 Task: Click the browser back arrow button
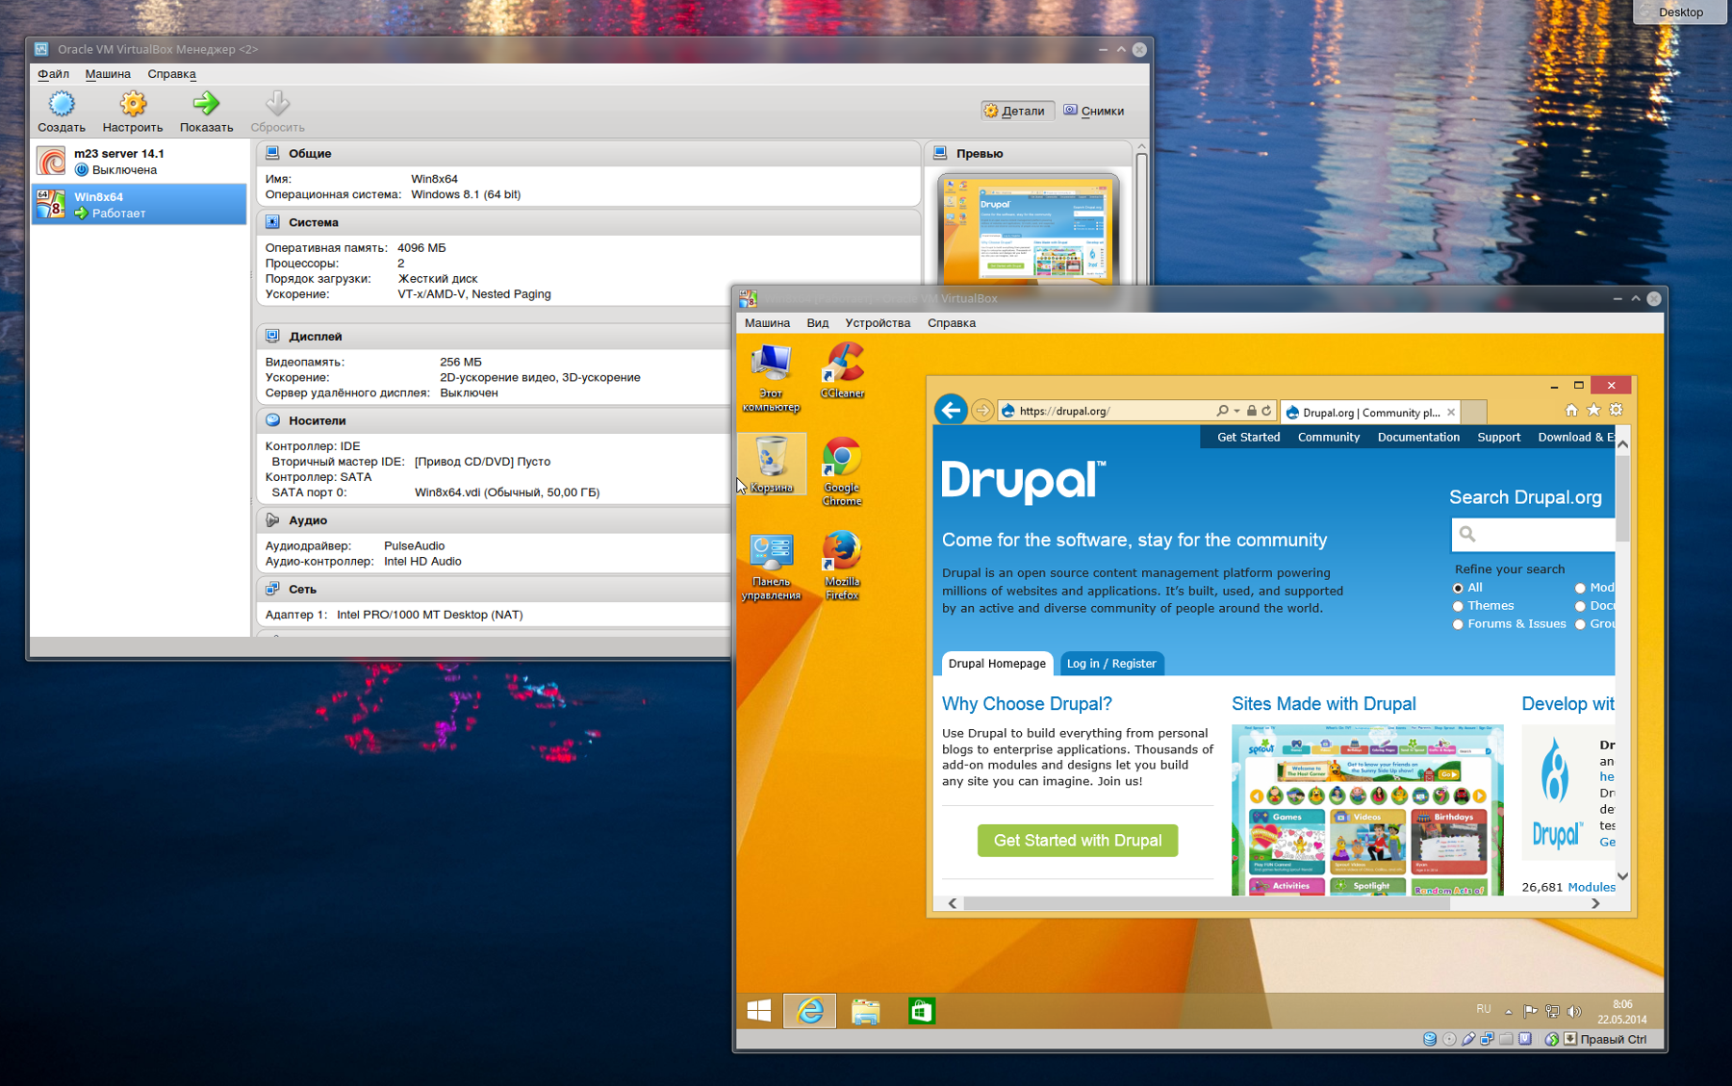[951, 411]
